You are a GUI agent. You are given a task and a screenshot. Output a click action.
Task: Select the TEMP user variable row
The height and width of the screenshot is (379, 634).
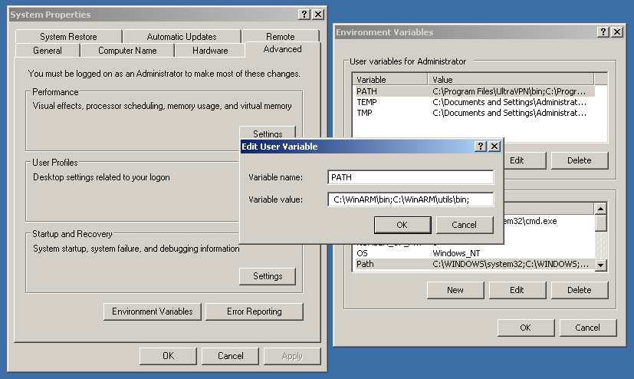click(x=474, y=102)
